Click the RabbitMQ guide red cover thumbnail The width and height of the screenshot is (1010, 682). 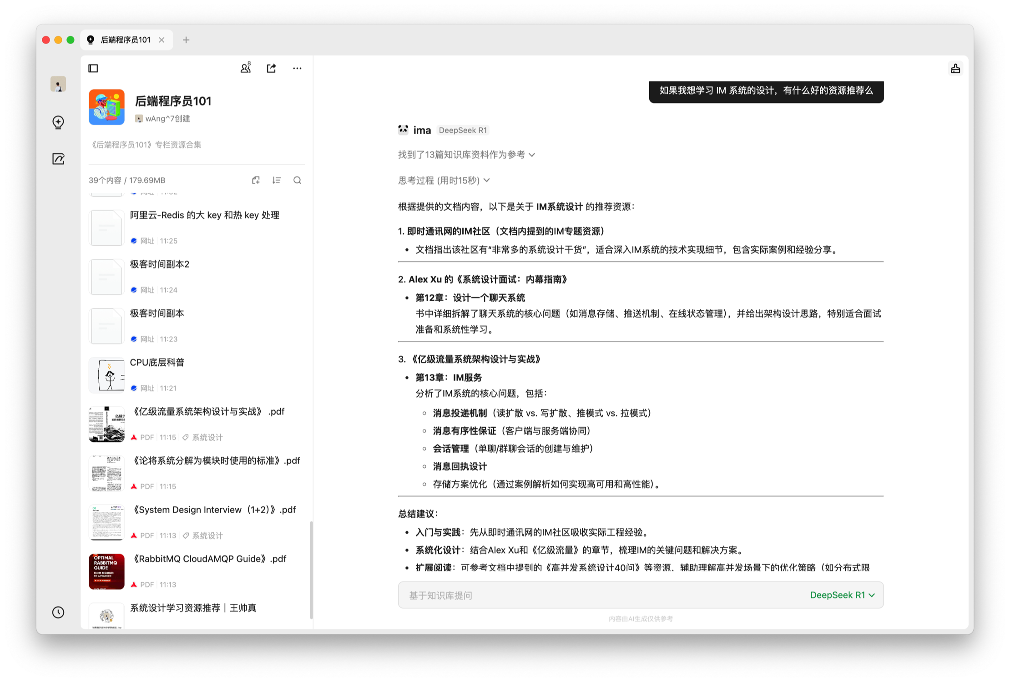coord(106,571)
